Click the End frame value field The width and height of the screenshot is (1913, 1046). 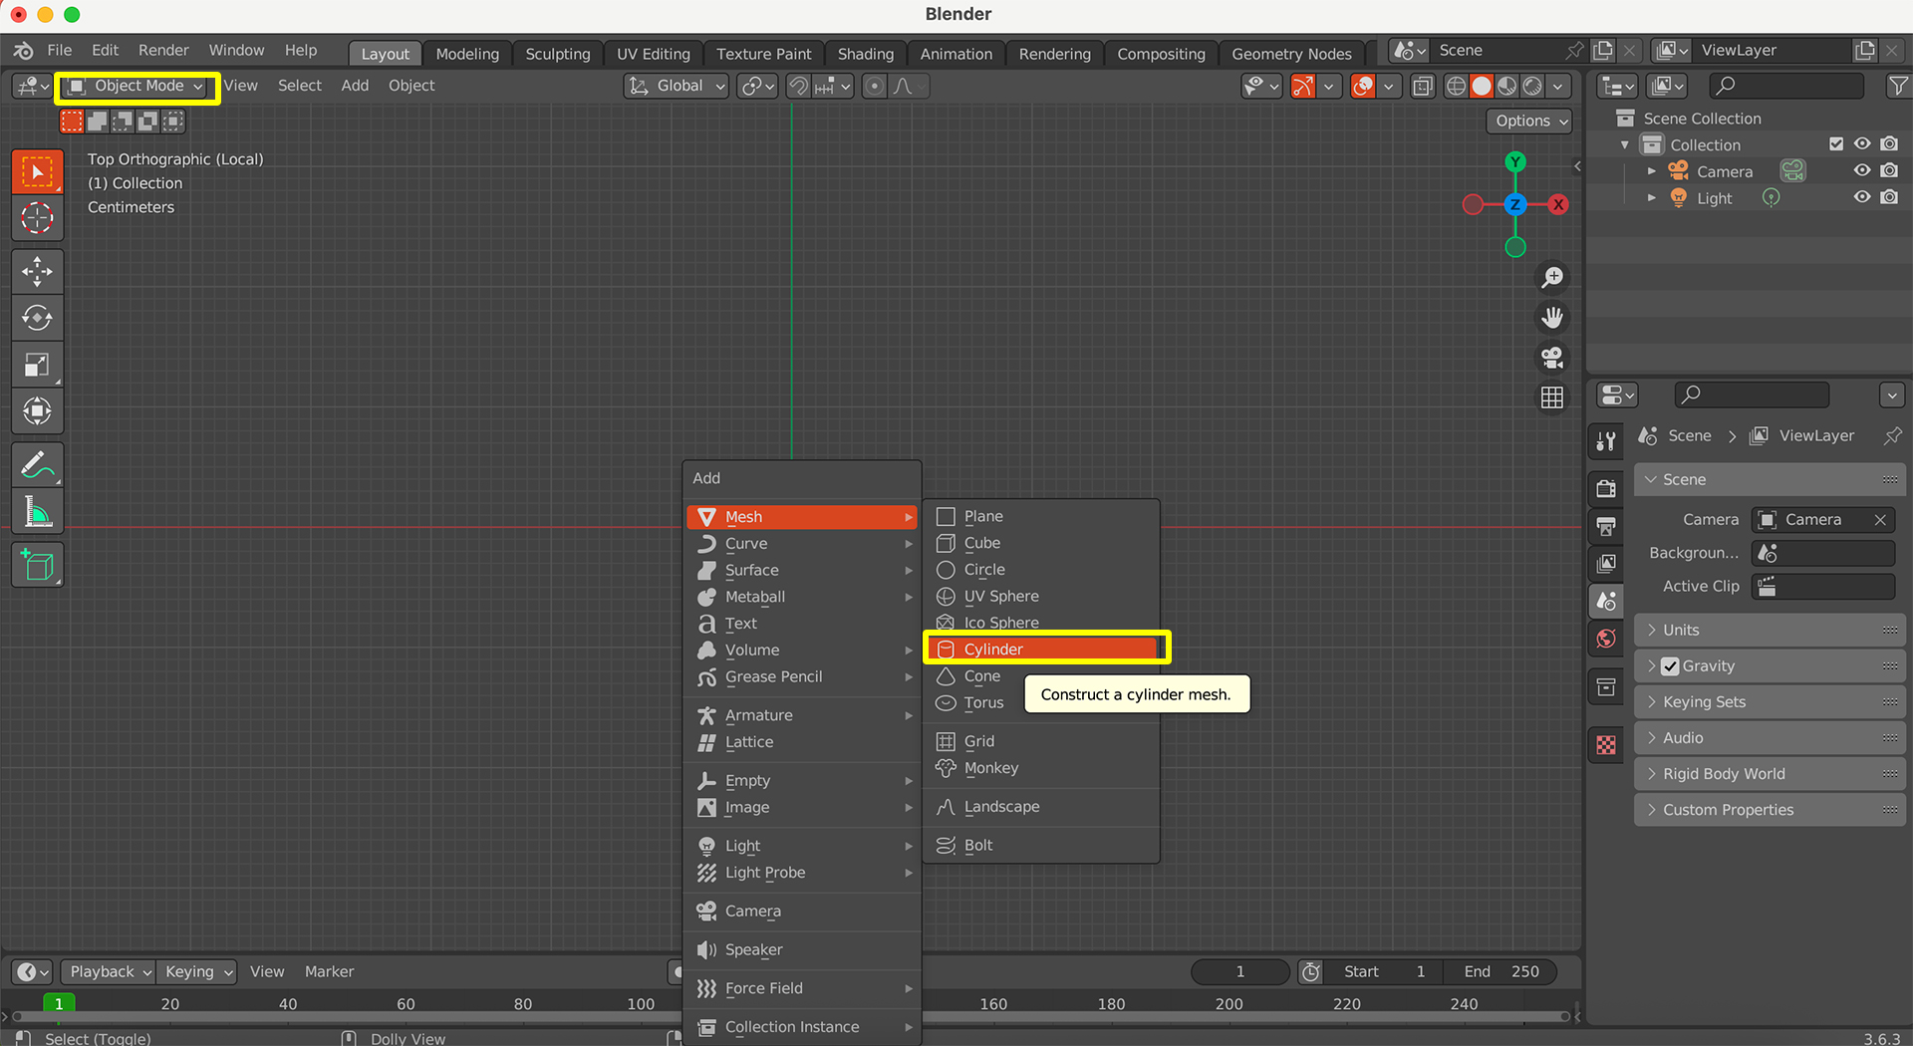click(x=1502, y=971)
